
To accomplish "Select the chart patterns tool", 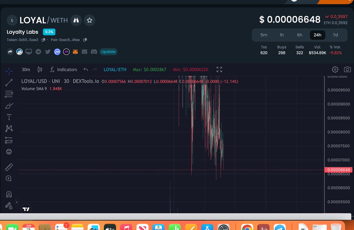I will (9, 128).
